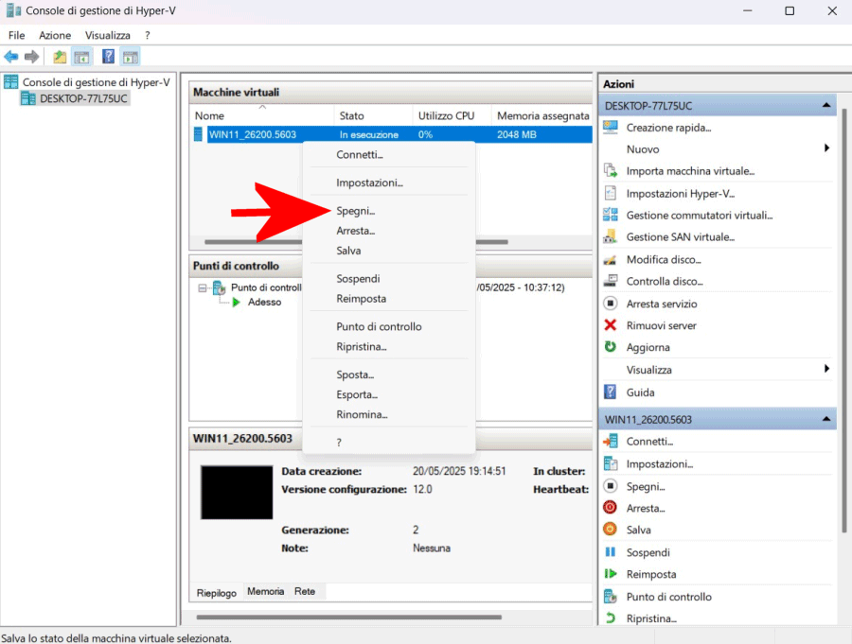Expand the Nuovo submenu arrow
The width and height of the screenshot is (852, 644).
[x=826, y=148]
